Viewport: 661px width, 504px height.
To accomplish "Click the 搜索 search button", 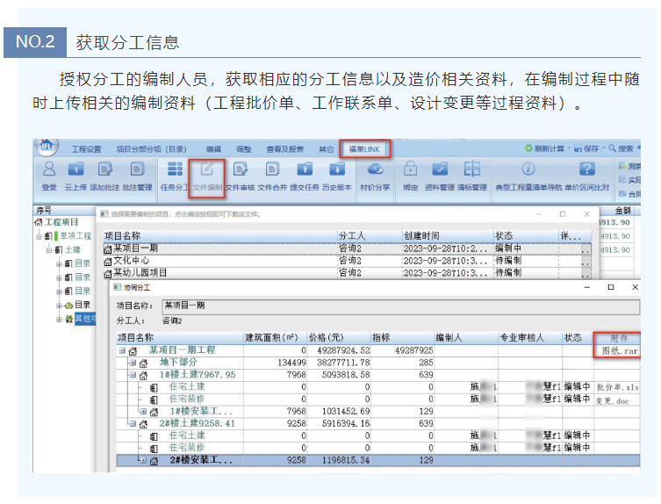I will pyautogui.click(x=621, y=148).
